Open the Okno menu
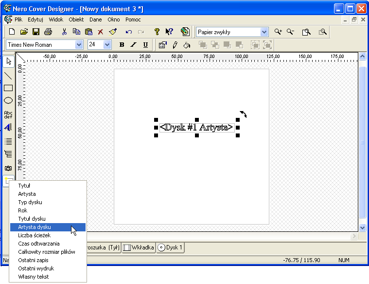Viewport: 369px width, 284px height. [114, 19]
